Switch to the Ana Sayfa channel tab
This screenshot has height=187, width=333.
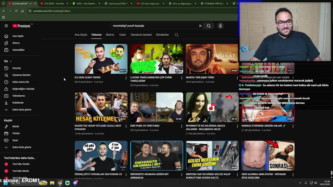point(81,35)
